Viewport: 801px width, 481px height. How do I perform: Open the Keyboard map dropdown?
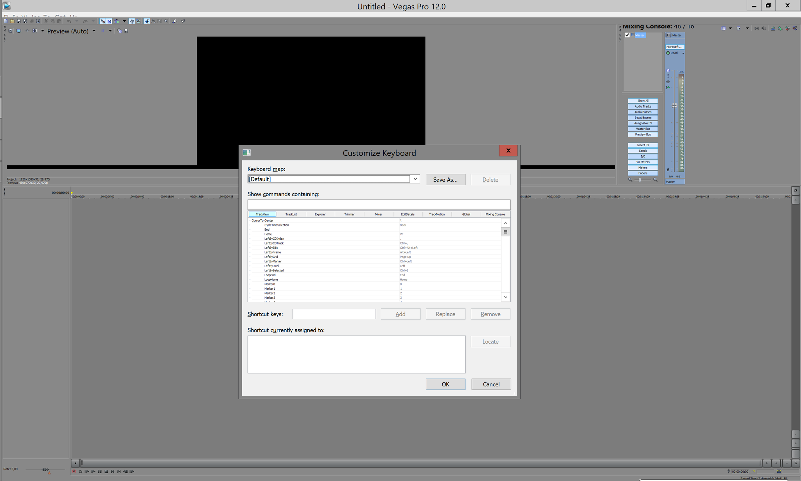(415, 179)
